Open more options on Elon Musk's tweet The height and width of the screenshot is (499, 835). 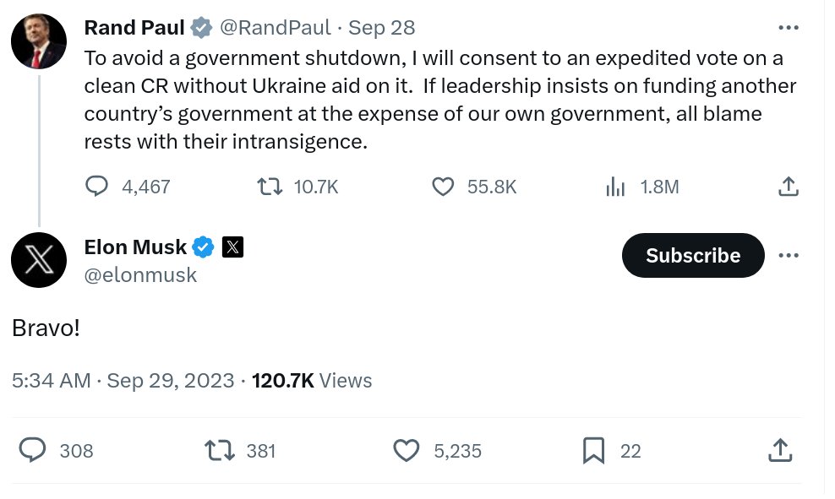pyautogui.click(x=788, y=256)
